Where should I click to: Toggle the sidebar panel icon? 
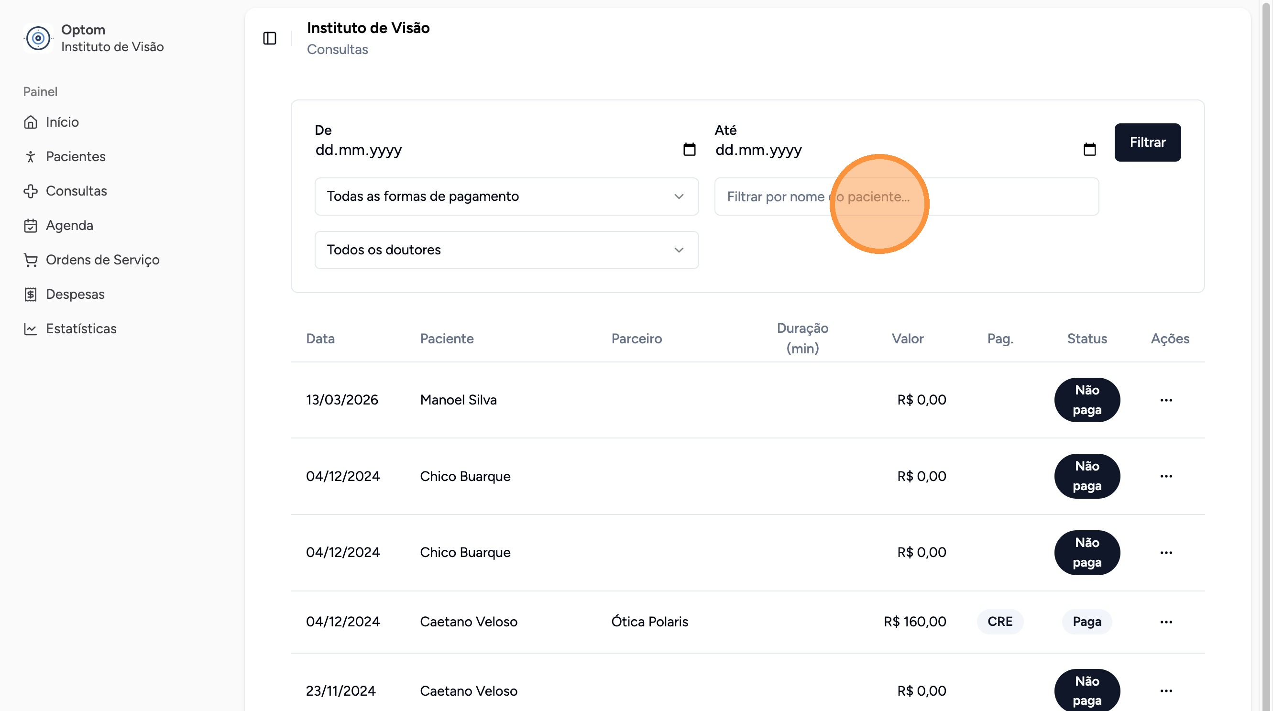click(269, 38)
